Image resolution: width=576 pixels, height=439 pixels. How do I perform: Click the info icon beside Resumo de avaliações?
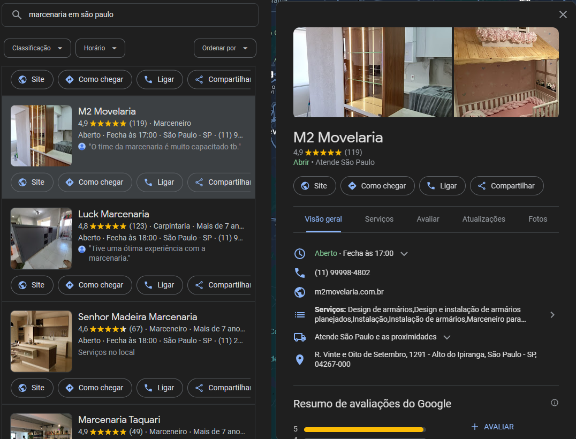[554, 402]
